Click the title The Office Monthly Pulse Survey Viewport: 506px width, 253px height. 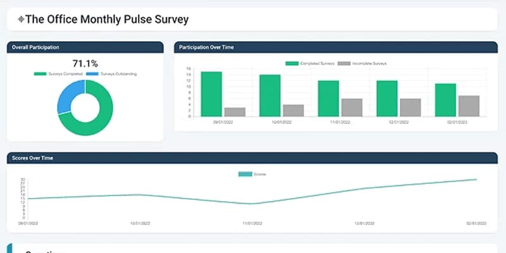(107, 20)
